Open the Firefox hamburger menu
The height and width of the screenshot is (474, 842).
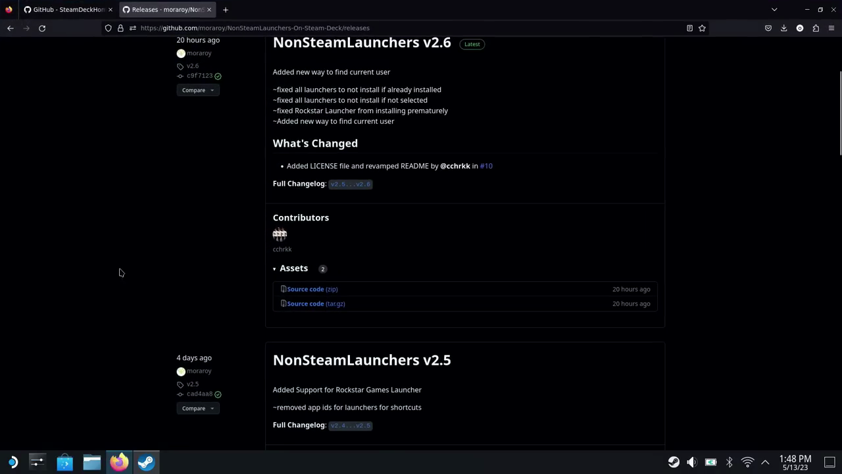(x=831, y=28)
